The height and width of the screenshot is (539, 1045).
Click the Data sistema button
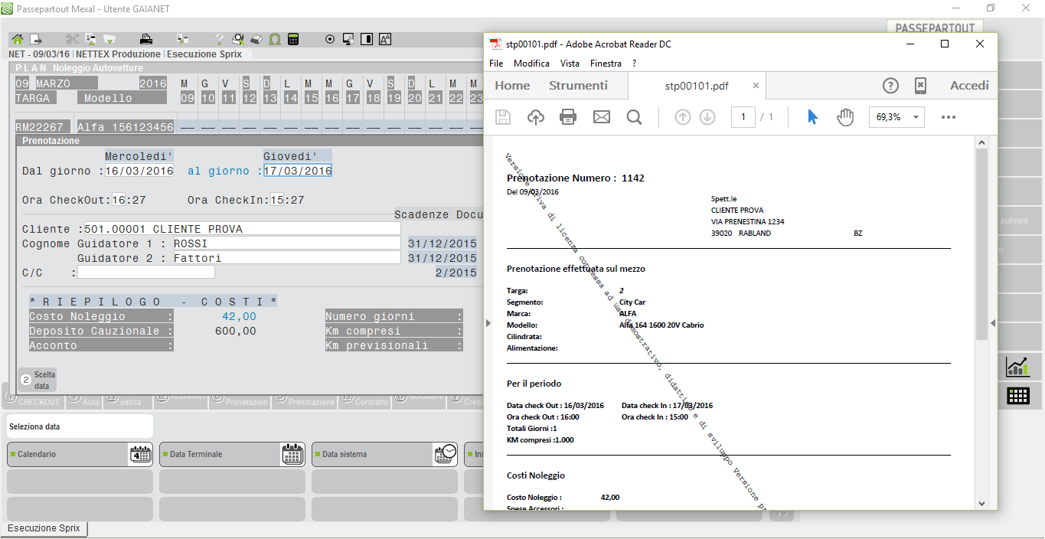(384, 454)
